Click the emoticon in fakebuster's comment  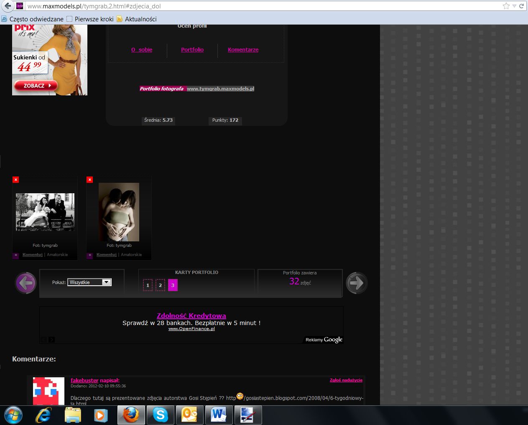(x=240, y=396)
